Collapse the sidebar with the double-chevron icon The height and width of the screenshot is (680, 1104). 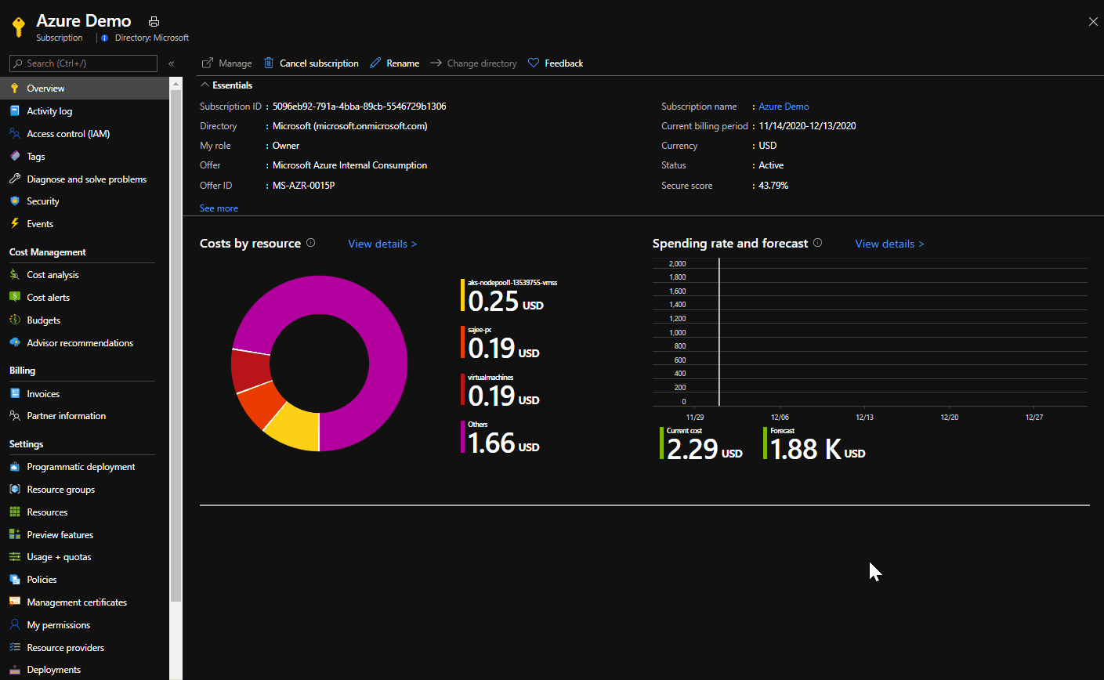[171, 63]
